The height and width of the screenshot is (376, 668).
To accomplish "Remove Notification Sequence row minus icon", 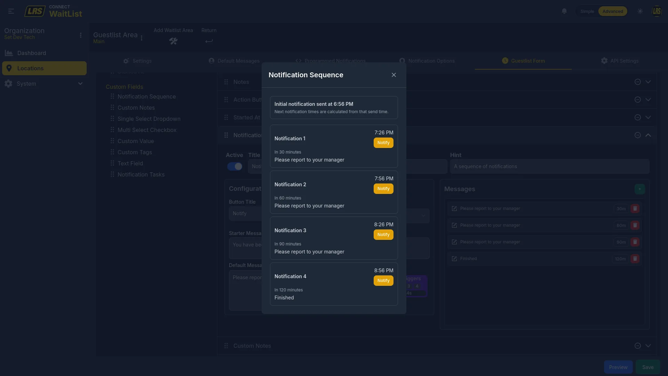I will [638, 135].
